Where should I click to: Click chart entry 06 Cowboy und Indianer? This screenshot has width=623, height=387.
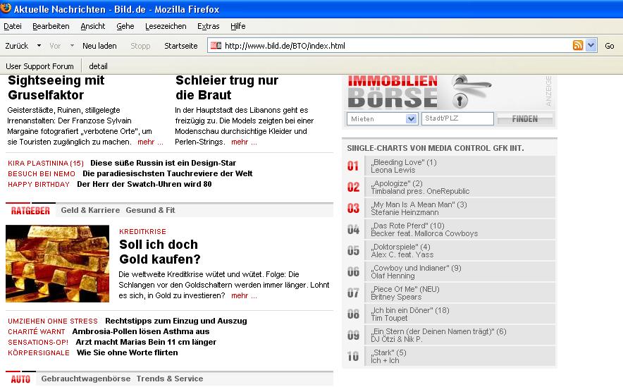[x=450, y=272]
